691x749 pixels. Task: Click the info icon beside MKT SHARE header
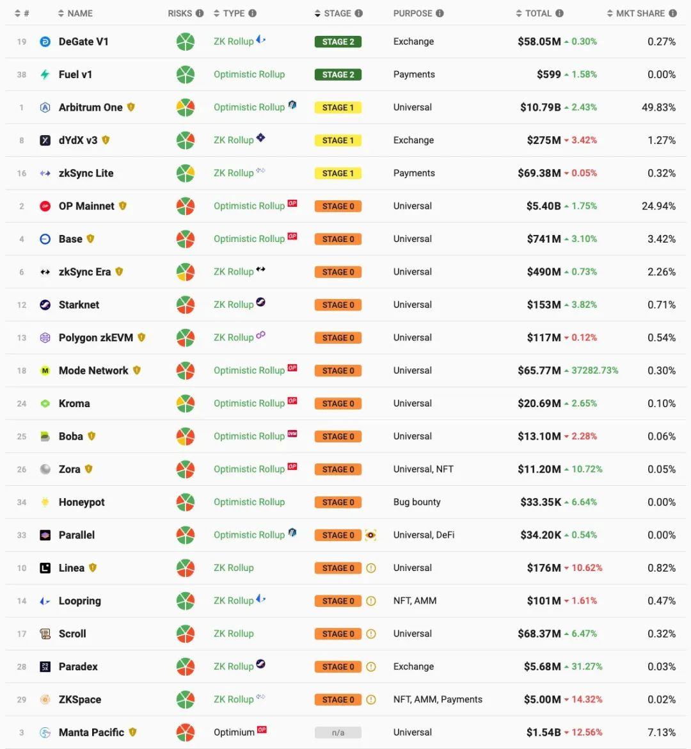point(672,13)
